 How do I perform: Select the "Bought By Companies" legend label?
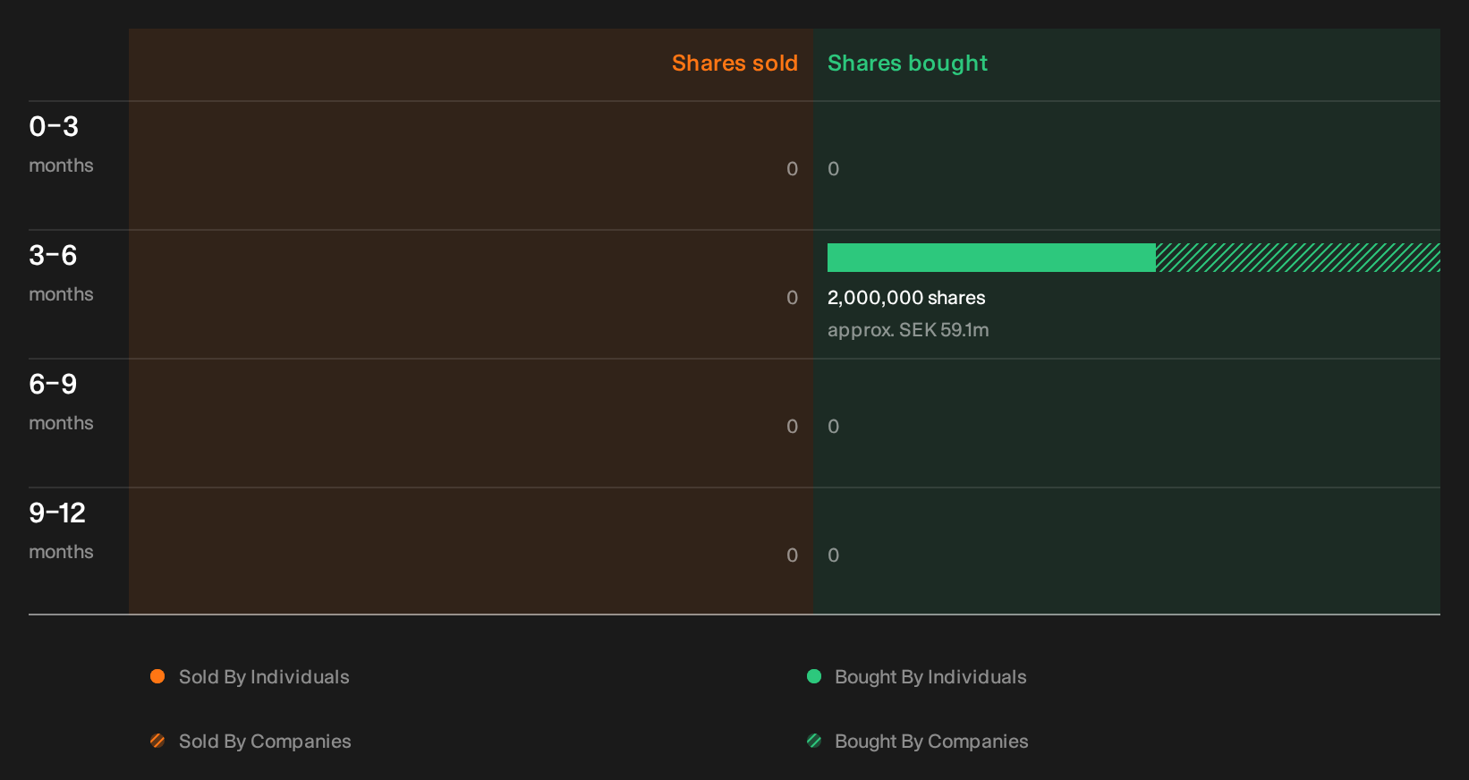point(931,742)
